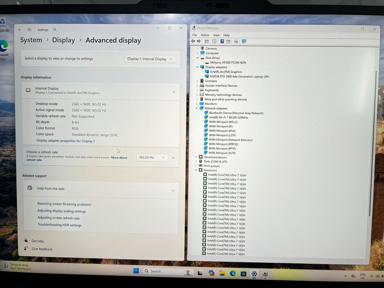
Task: Click Display in the breadcrumb
Action: pos(64,40)
